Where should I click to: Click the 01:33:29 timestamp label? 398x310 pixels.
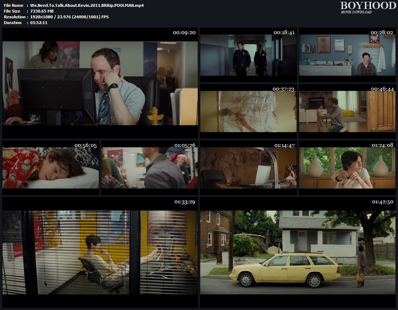click(x=184, y=202)
